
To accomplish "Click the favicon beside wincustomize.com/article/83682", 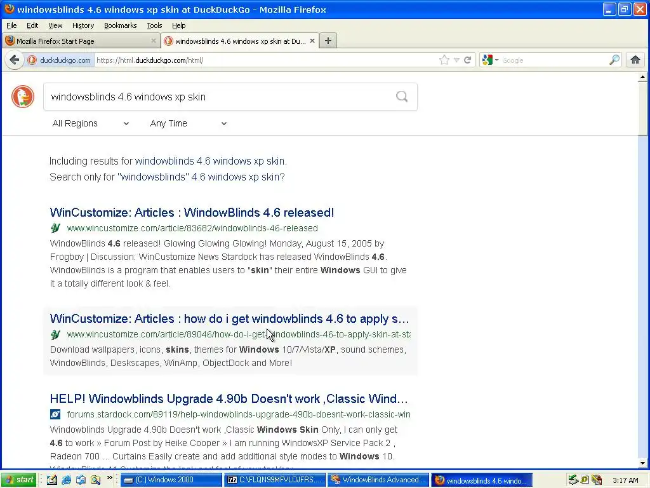I will 55,228.
